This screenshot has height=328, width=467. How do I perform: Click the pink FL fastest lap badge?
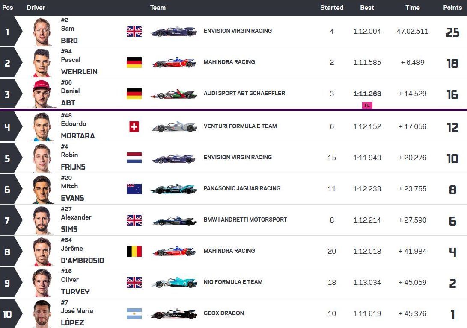pyautogui.click(x=367, y=105)
